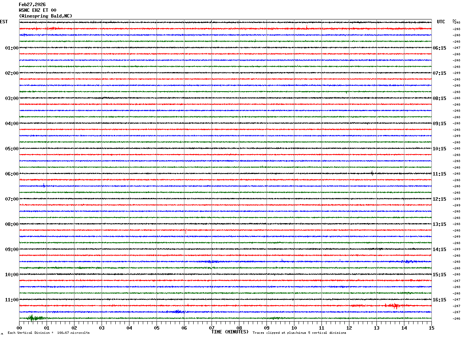Viewport: 462px width, 338px height.
Task: Click the red trace burst after 11:00
Action: pyautogui.click(x=395, y=306)
